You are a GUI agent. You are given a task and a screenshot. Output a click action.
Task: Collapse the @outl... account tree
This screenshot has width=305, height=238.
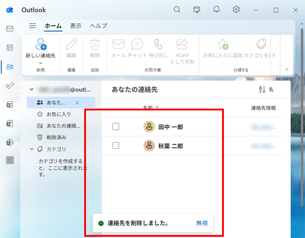click(x=32, y=89)
